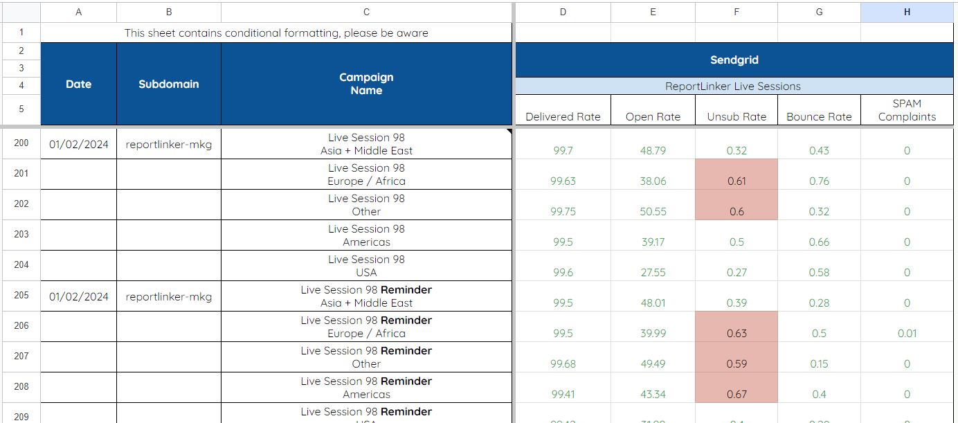Click the red 0.6 unsub rate cell
This screenshot has width=958, height=423.
736,205
